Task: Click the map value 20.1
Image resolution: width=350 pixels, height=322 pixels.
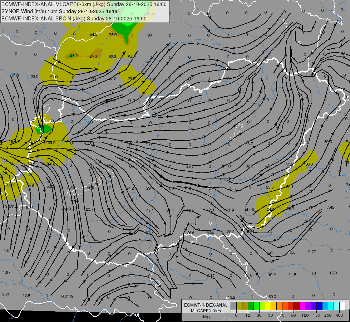Action: pos(151,35)
